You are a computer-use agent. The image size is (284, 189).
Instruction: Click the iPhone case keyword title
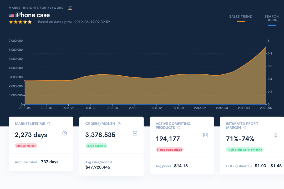pos(32,15)
